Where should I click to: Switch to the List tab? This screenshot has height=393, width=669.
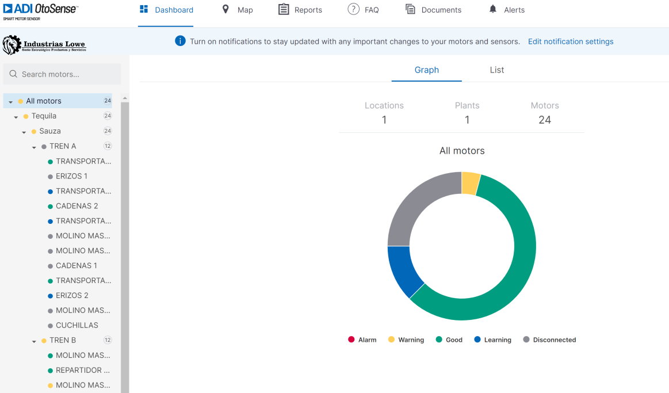(x=496, y=70)
